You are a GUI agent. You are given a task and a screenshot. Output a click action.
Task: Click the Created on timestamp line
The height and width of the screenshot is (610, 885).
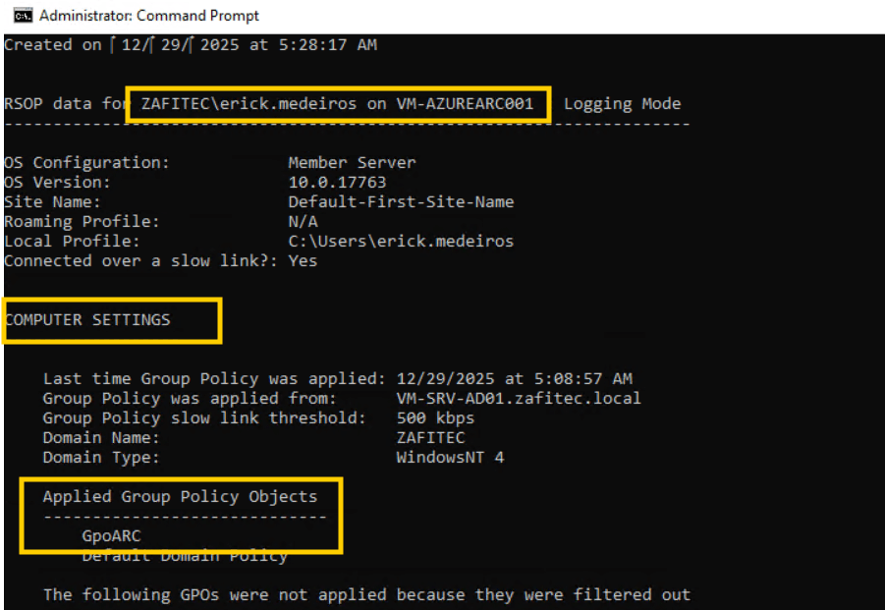pyautogui.click(x=191, y=45)
